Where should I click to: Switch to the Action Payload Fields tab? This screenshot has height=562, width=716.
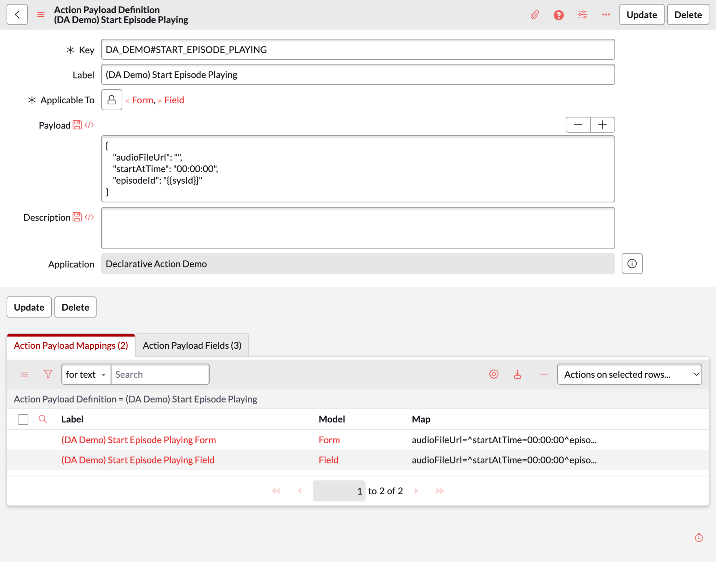point(192,345)
